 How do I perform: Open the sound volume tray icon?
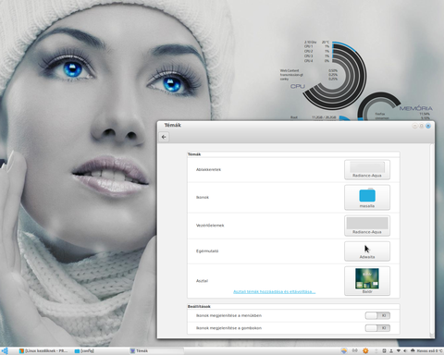point(405,350)
